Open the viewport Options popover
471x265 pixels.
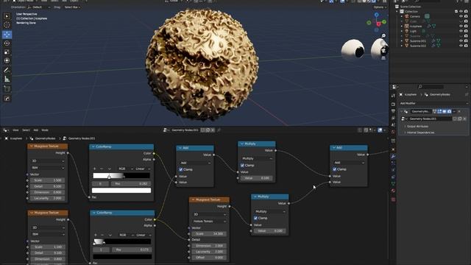379,7
